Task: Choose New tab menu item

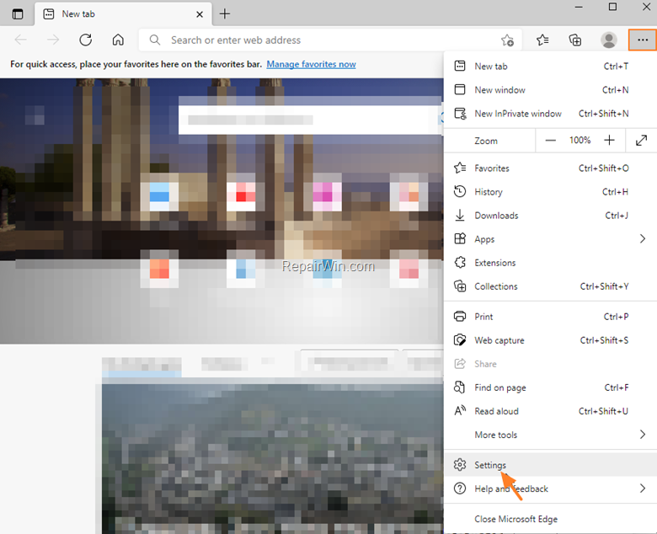Action: pos(550,67)
